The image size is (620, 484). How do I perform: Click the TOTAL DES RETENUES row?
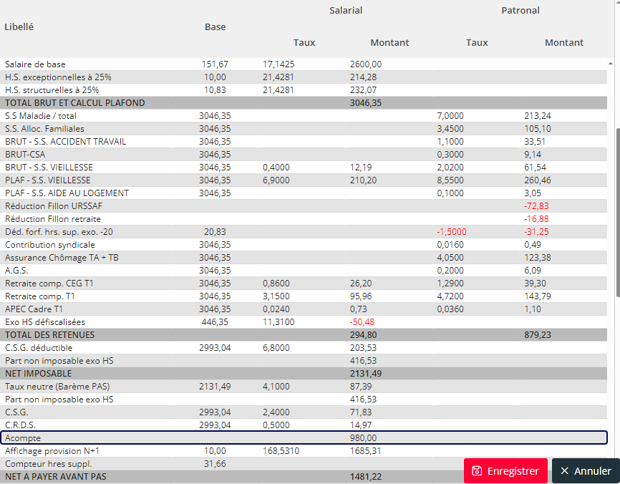(x=304, y=335)
